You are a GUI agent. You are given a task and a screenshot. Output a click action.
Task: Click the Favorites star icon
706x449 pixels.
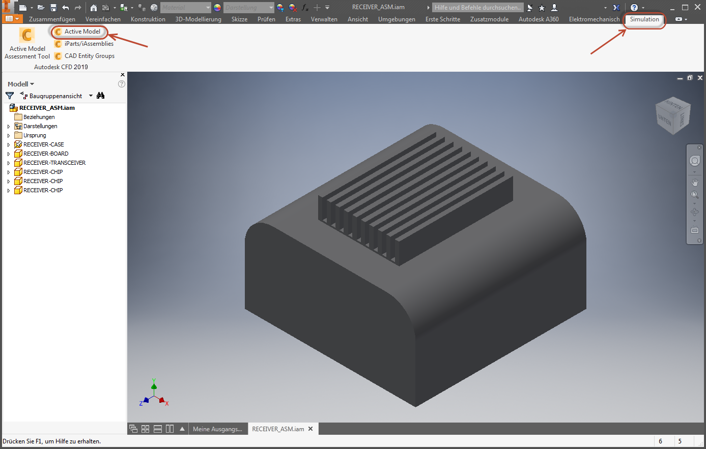click(x=542, y=8)
